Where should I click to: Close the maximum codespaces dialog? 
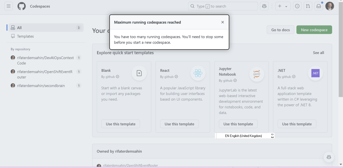(222, 22)
